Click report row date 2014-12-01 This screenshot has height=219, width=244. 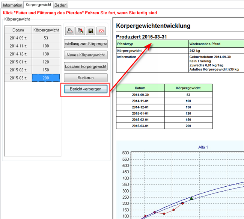140,107
